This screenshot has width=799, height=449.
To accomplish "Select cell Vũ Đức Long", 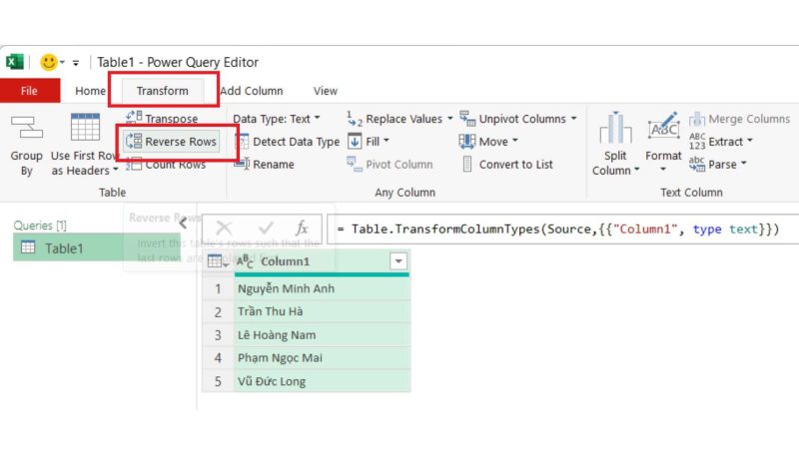I will click(322, 381).
